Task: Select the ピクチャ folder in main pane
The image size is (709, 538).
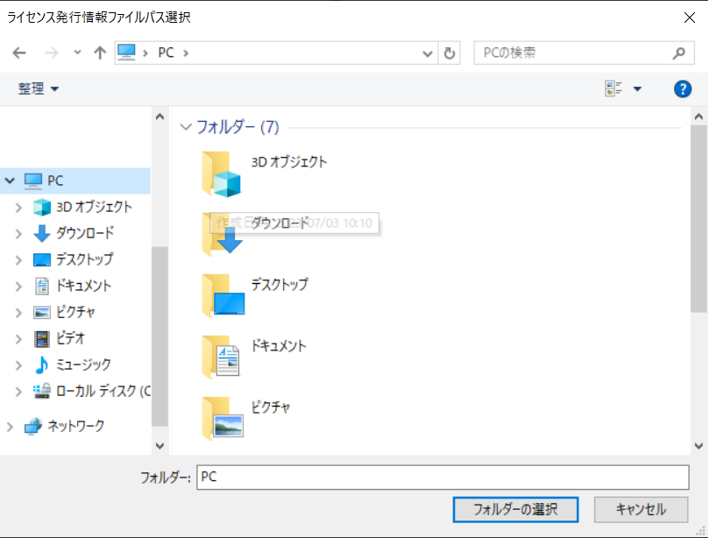Action: tap(222, 417)
